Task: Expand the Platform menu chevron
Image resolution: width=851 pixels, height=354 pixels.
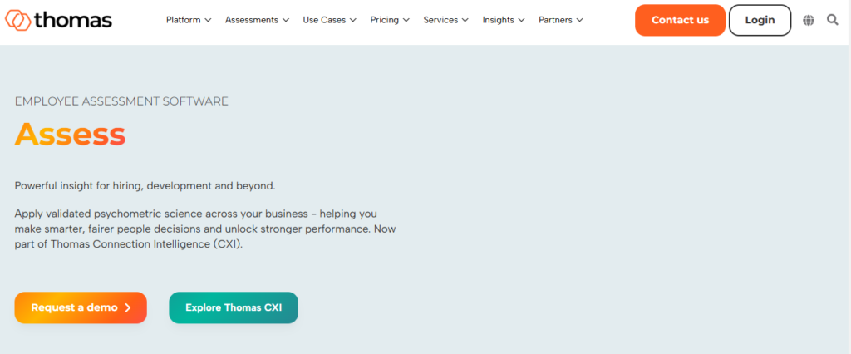Action: pos(207,20)
